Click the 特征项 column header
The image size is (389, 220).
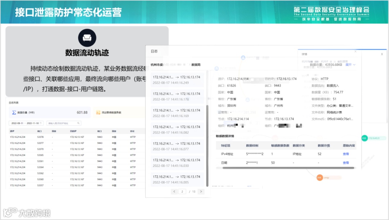(x=225, y=146)
